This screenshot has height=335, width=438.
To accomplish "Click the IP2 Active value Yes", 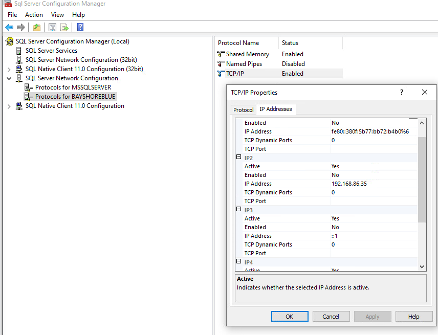I will click(335, 166).
